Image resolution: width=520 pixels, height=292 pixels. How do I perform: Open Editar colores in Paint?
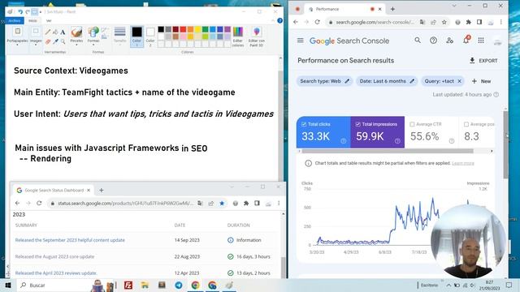click(x=238, y=36)
